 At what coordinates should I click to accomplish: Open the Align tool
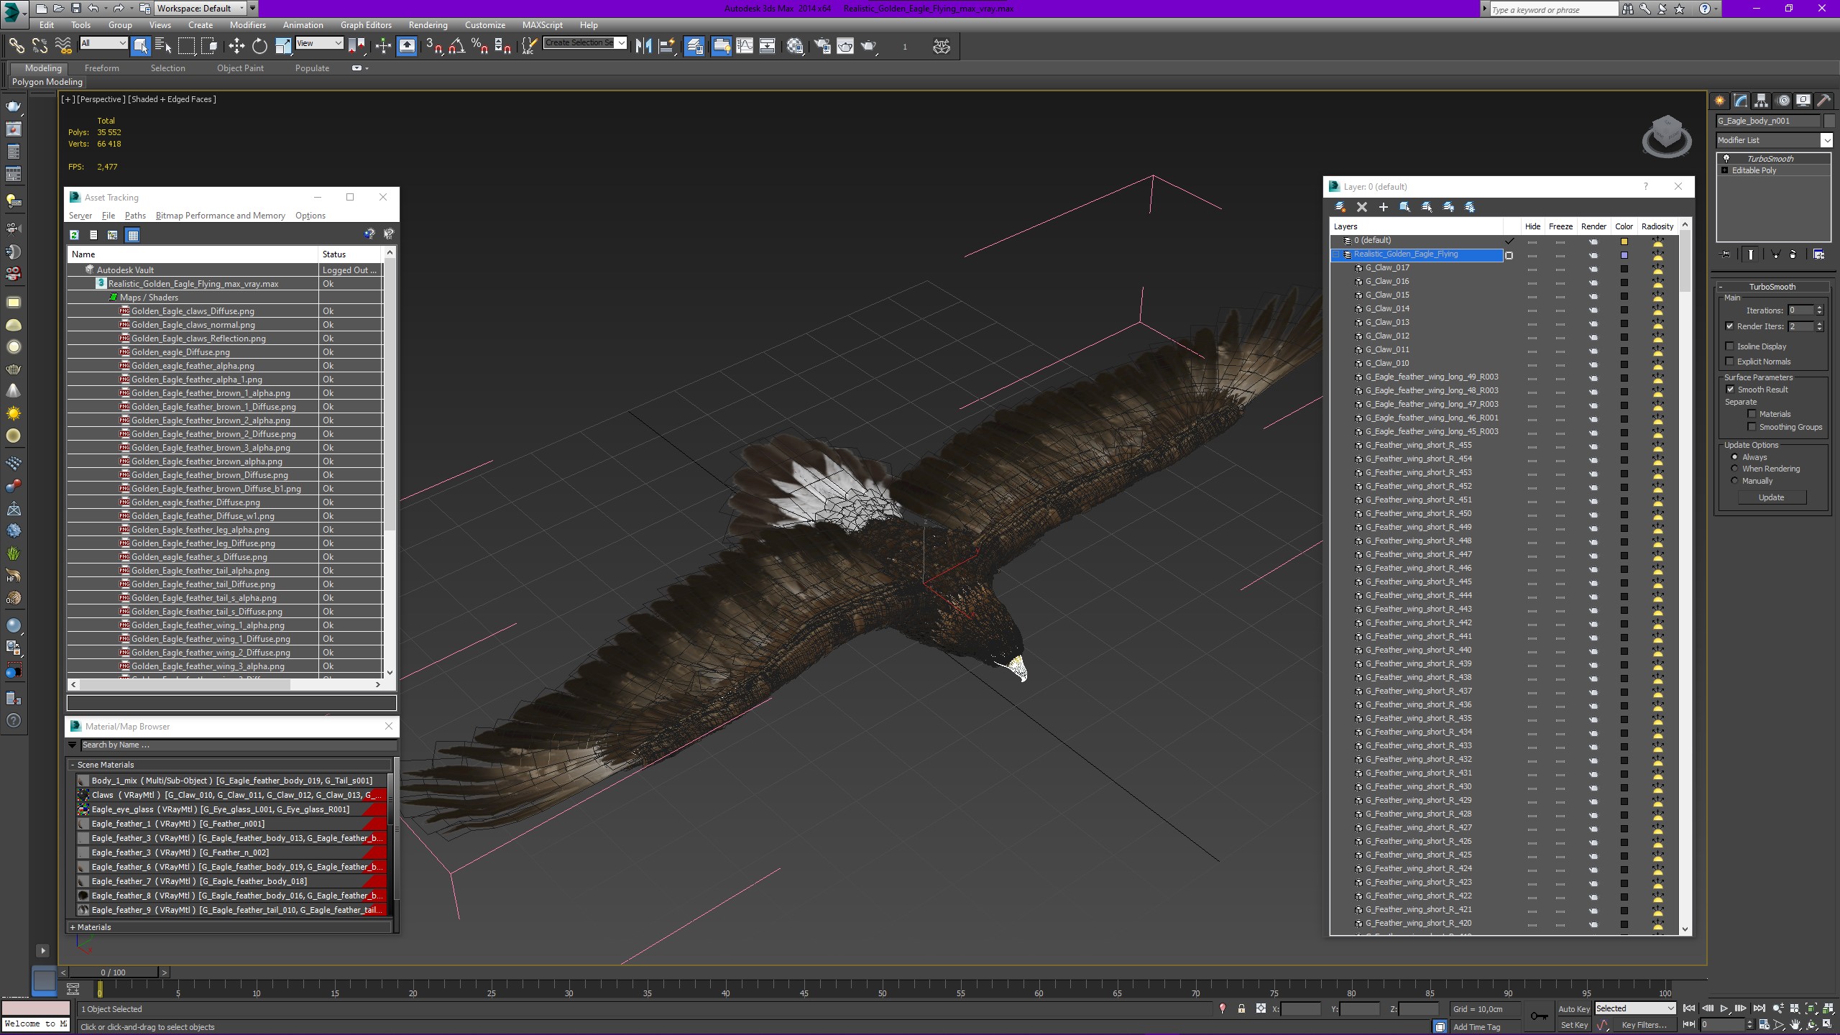[667, 46]
